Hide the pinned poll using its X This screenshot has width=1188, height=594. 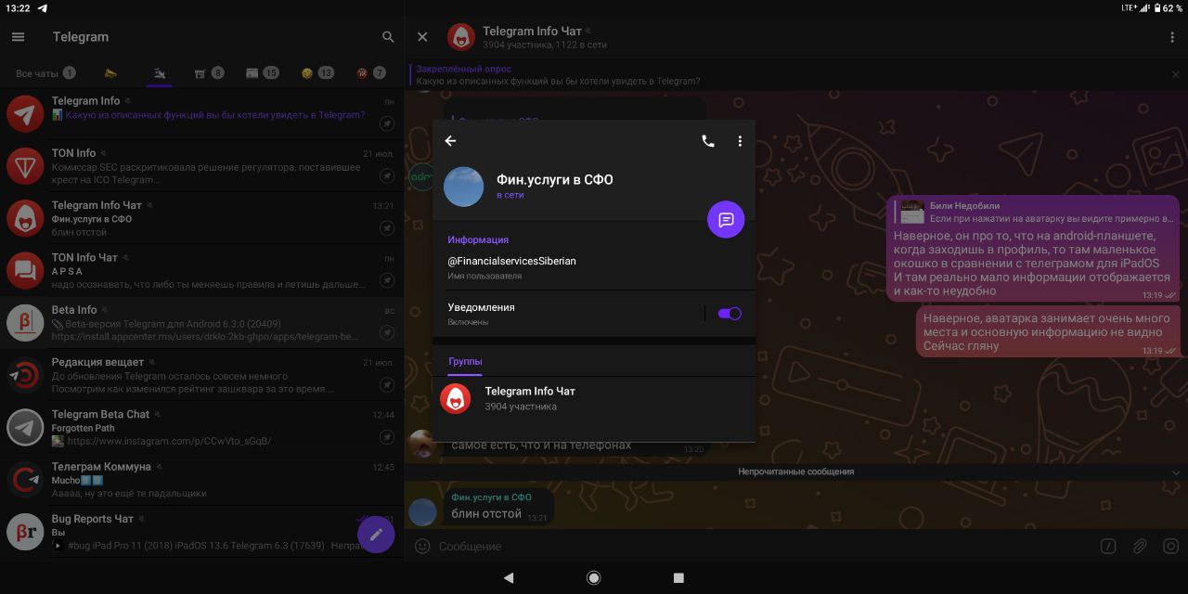pos(1177,75)
